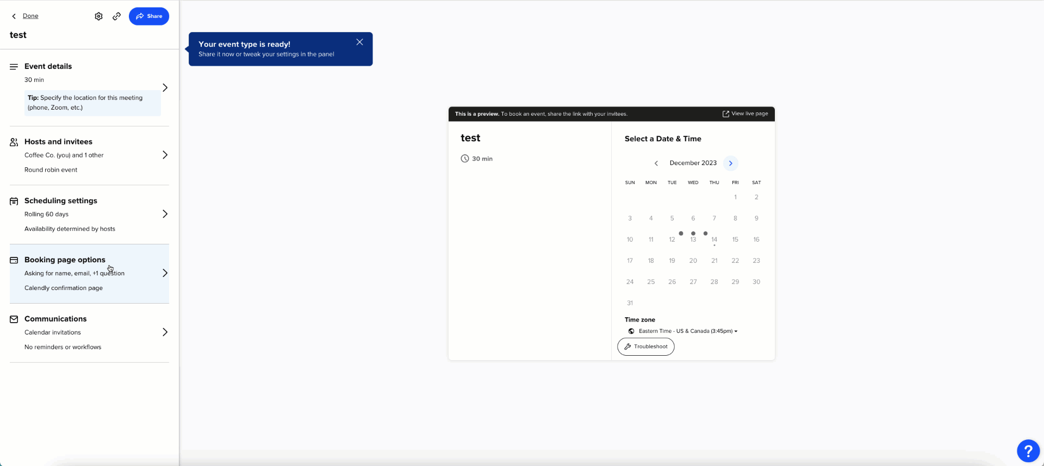
Task: Expand Event details section
Action: pos(165,87)
